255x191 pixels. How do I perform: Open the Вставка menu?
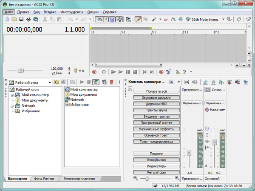click(50, 12)
